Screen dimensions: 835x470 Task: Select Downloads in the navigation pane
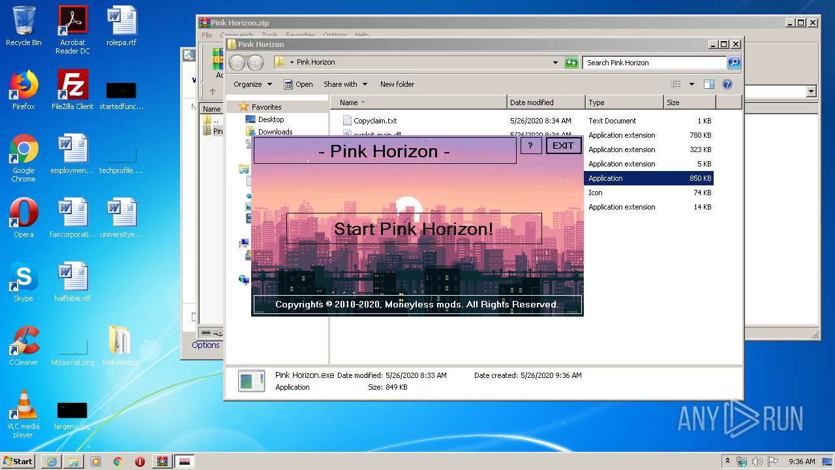tap(275, 131)
